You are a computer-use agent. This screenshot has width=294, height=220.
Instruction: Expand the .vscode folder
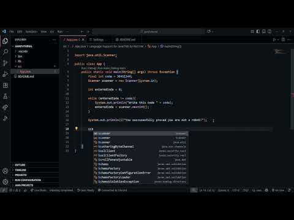click(35, 51)
